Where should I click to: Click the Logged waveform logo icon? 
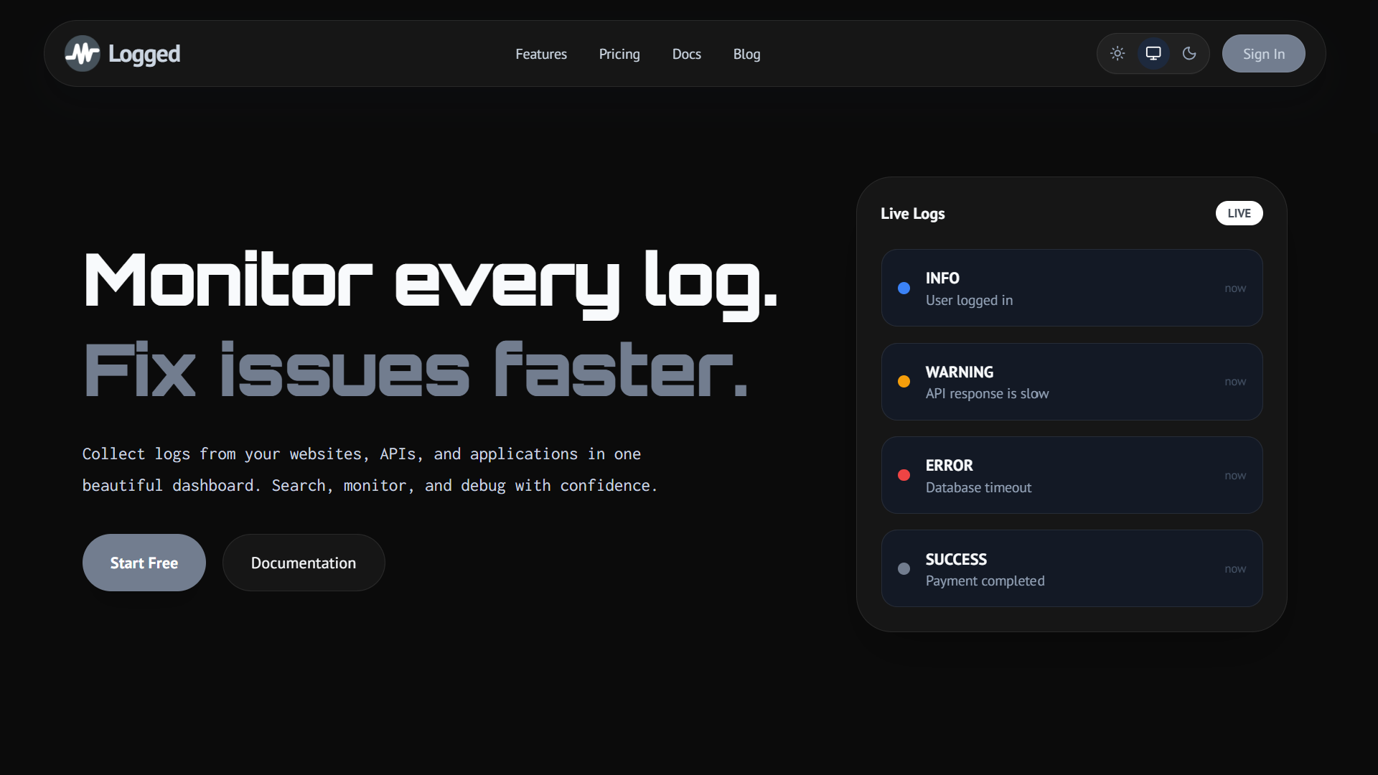(x=83, y=54)
